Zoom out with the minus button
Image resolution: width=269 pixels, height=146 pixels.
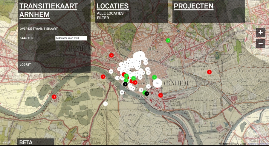point(260,43)
